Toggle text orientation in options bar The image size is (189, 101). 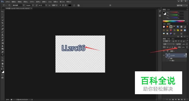click(x=9, y=5)
